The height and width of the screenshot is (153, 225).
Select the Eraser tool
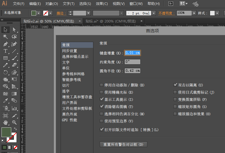coord(14,65)
